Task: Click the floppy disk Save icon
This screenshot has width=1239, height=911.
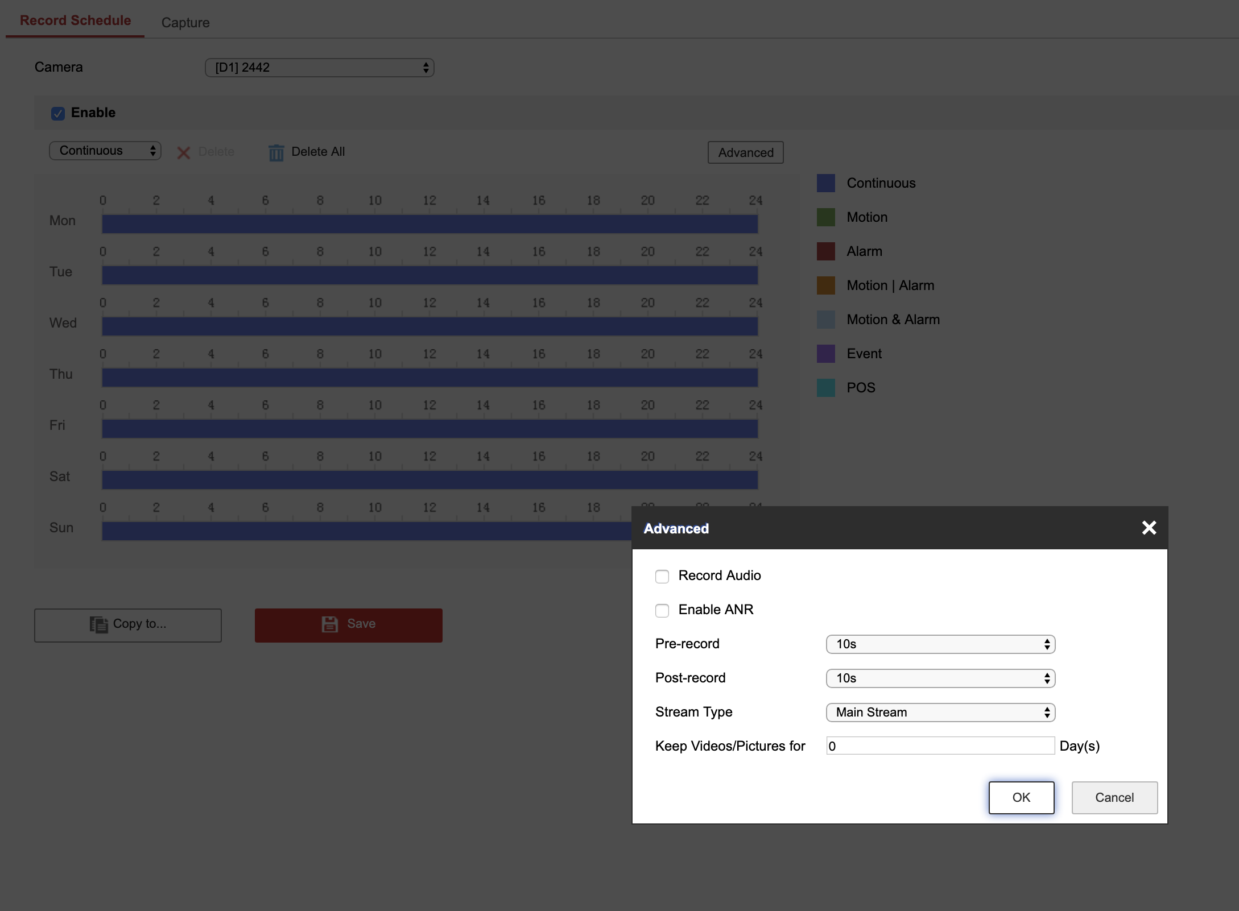Action: pyautogui.click(x=330, y=624)
